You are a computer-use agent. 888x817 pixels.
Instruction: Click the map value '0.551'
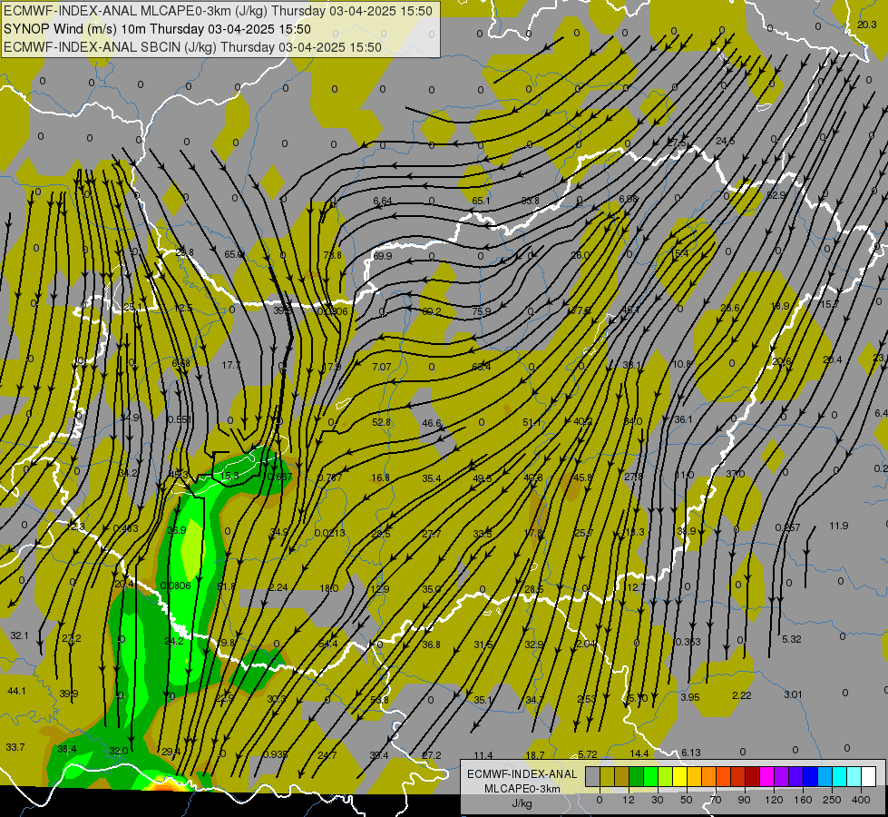tap(180, 419)
